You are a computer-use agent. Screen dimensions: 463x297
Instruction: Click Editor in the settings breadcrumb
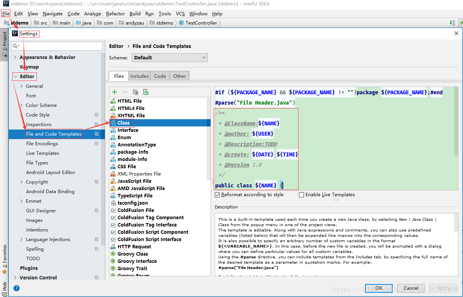coord(116,46)
